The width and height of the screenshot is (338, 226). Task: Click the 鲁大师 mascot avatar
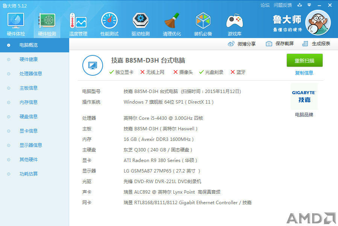318,23
